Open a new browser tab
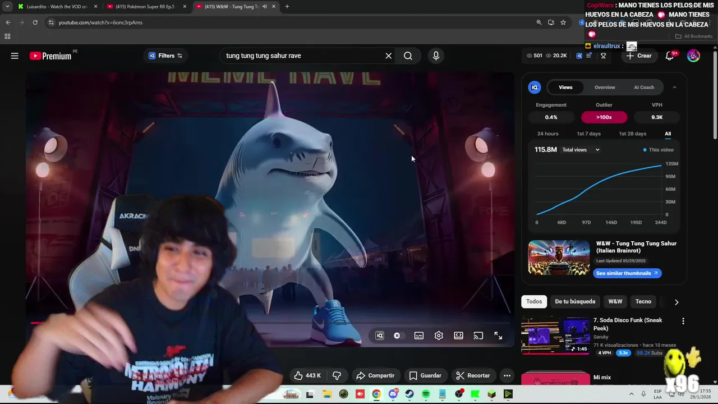This screenshot has height=404, width=718. tap(287, 7)
